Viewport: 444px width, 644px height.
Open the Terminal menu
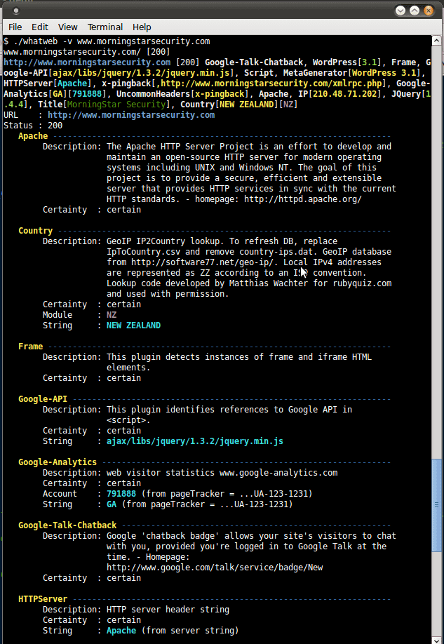[105, 27]
